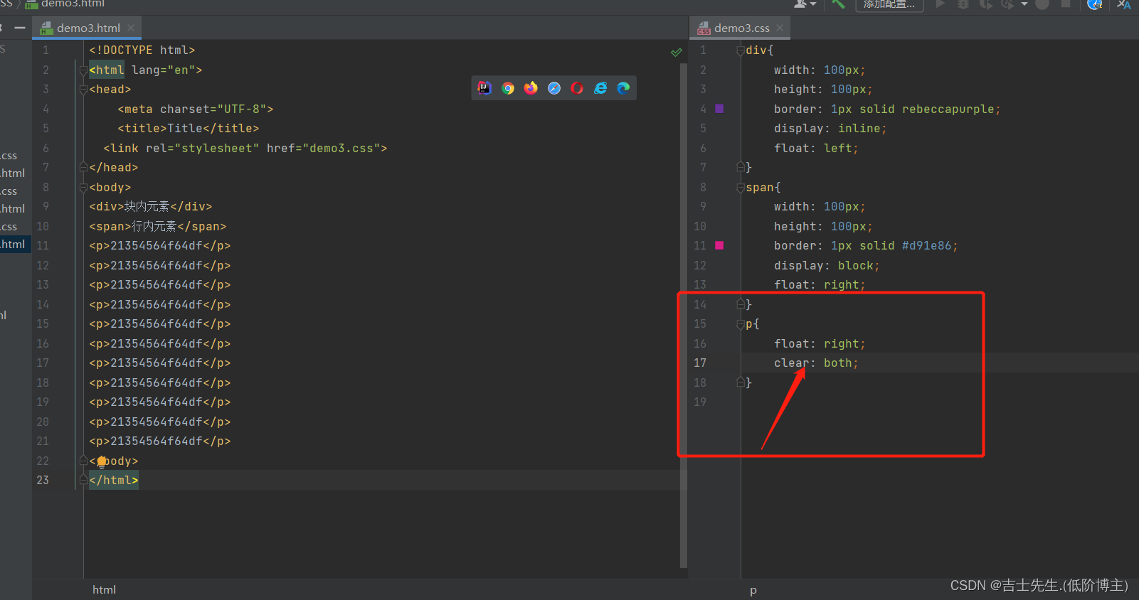Screen dimensions: 1139x600
Task: Toggle fold marker at closing brace line 7
Action: coord(741,167)
